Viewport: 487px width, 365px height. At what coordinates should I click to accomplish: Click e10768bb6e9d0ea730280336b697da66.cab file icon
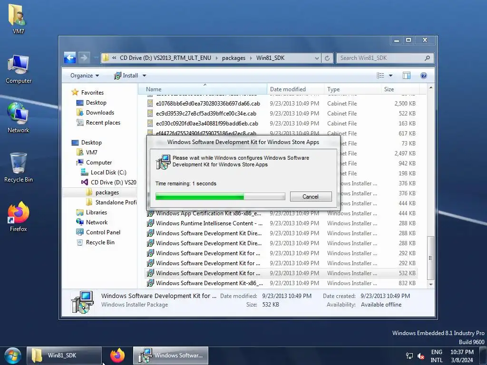(x=150, y=103)
